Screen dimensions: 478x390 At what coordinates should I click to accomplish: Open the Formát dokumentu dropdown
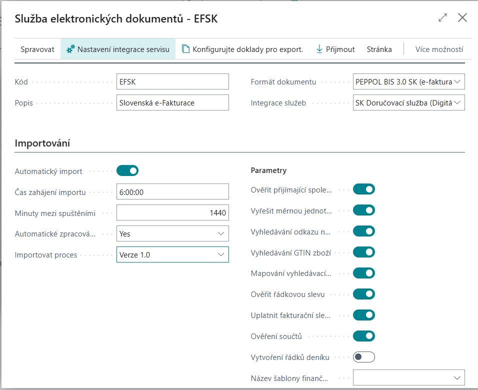click(x=409, y=81)
